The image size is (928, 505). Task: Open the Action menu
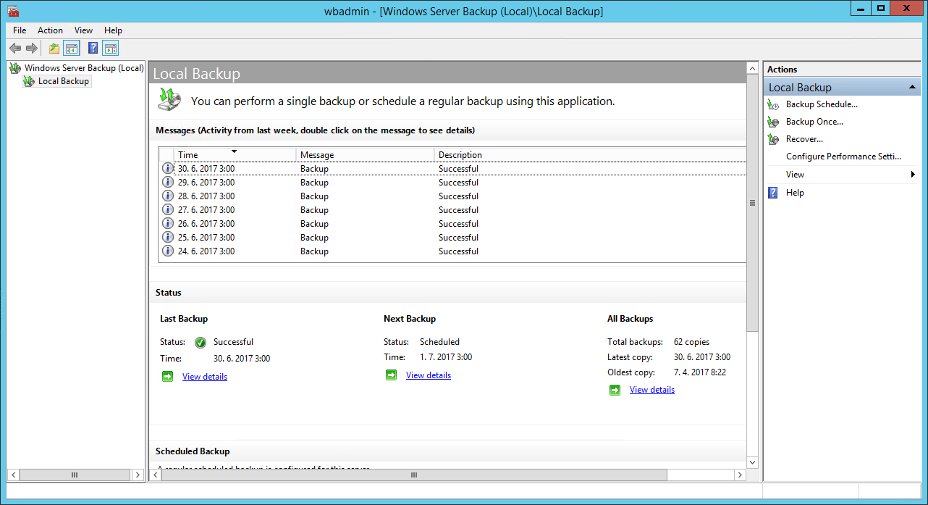coord(50,30)
